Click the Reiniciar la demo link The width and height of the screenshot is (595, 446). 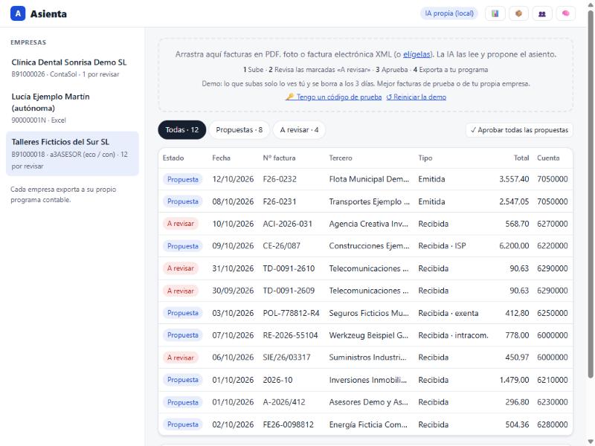tap(416, 97)
